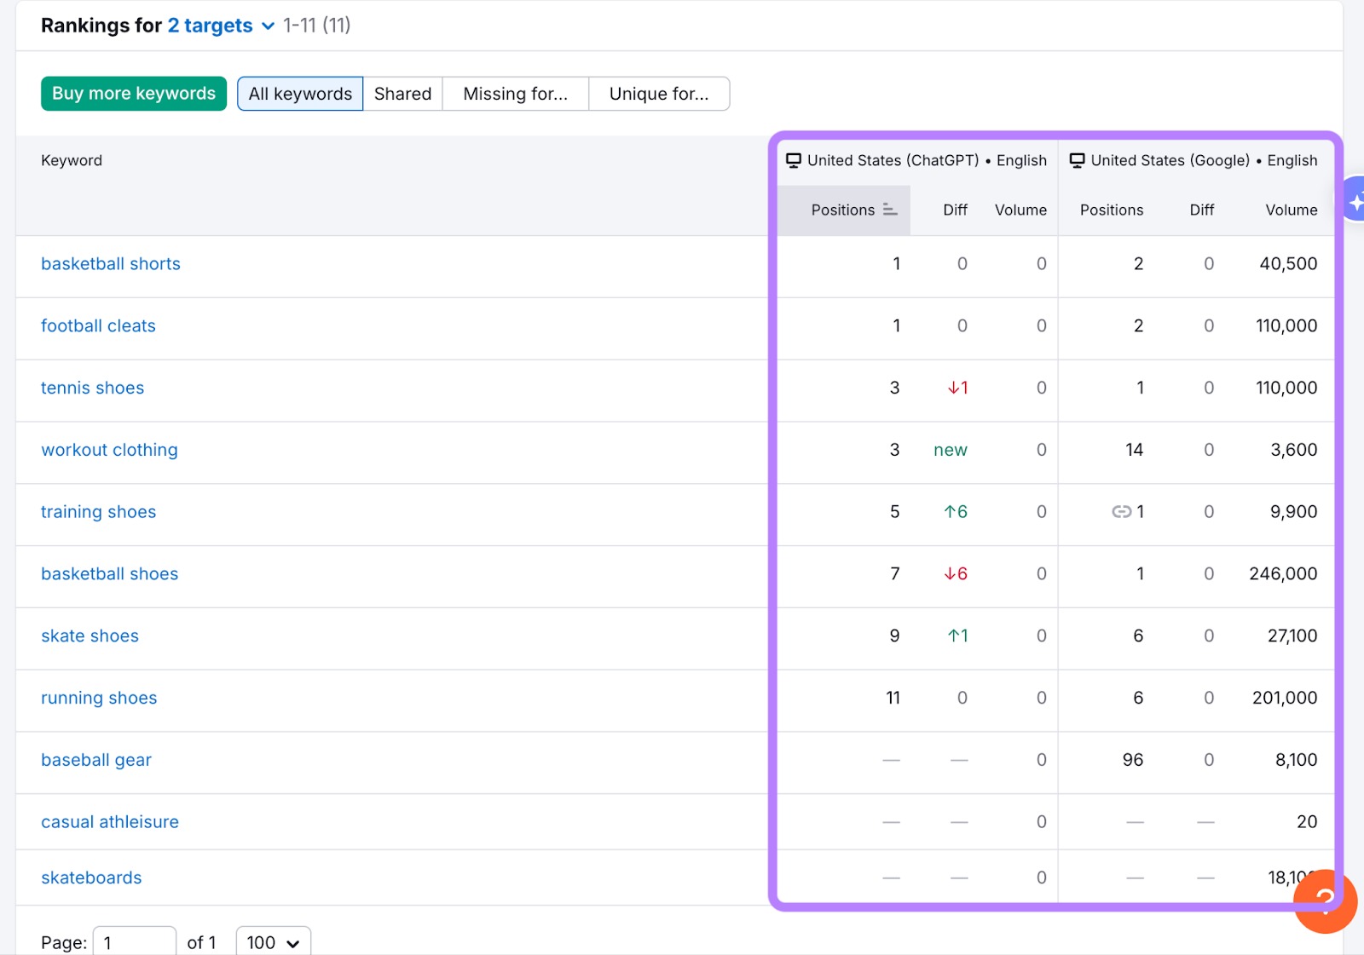Image resolution: width=1364 pixels, height=955 pixels.
Task: Click the 'new' diff in workout clothing row
Action: pos(951,450)
